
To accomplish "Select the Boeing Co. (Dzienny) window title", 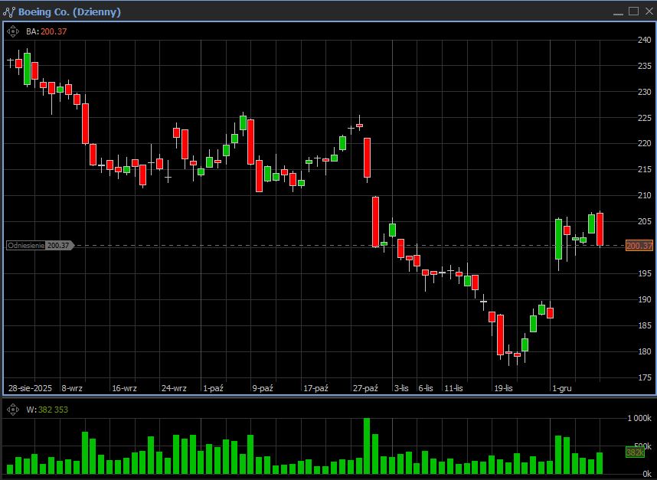I will [69, 11].
